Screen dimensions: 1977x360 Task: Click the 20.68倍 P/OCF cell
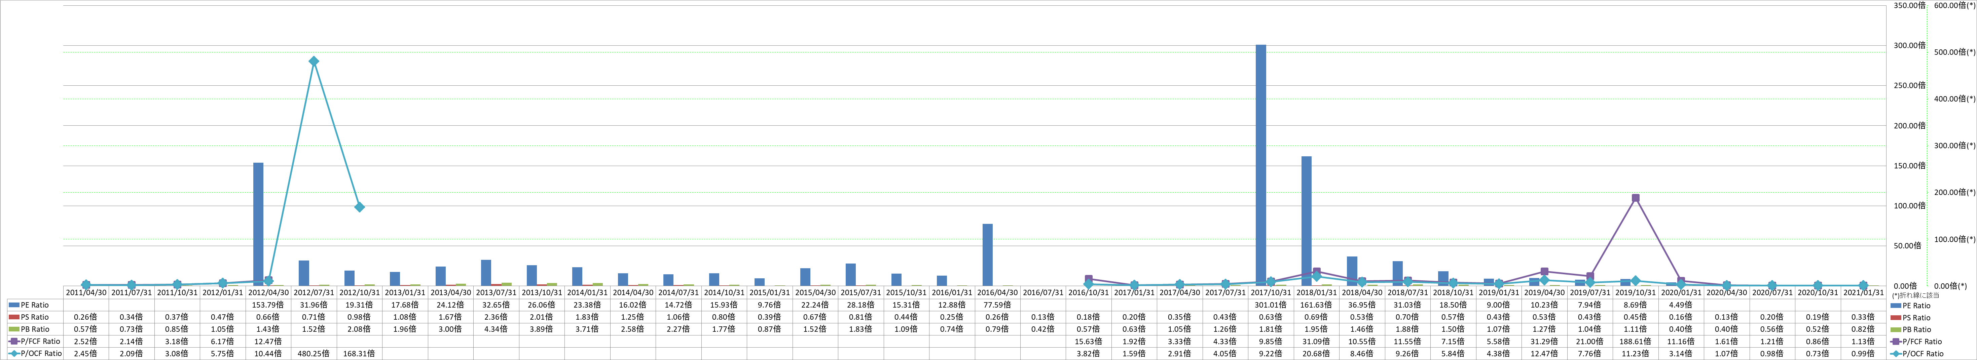pyautogui.click(x=1317, y=354)
